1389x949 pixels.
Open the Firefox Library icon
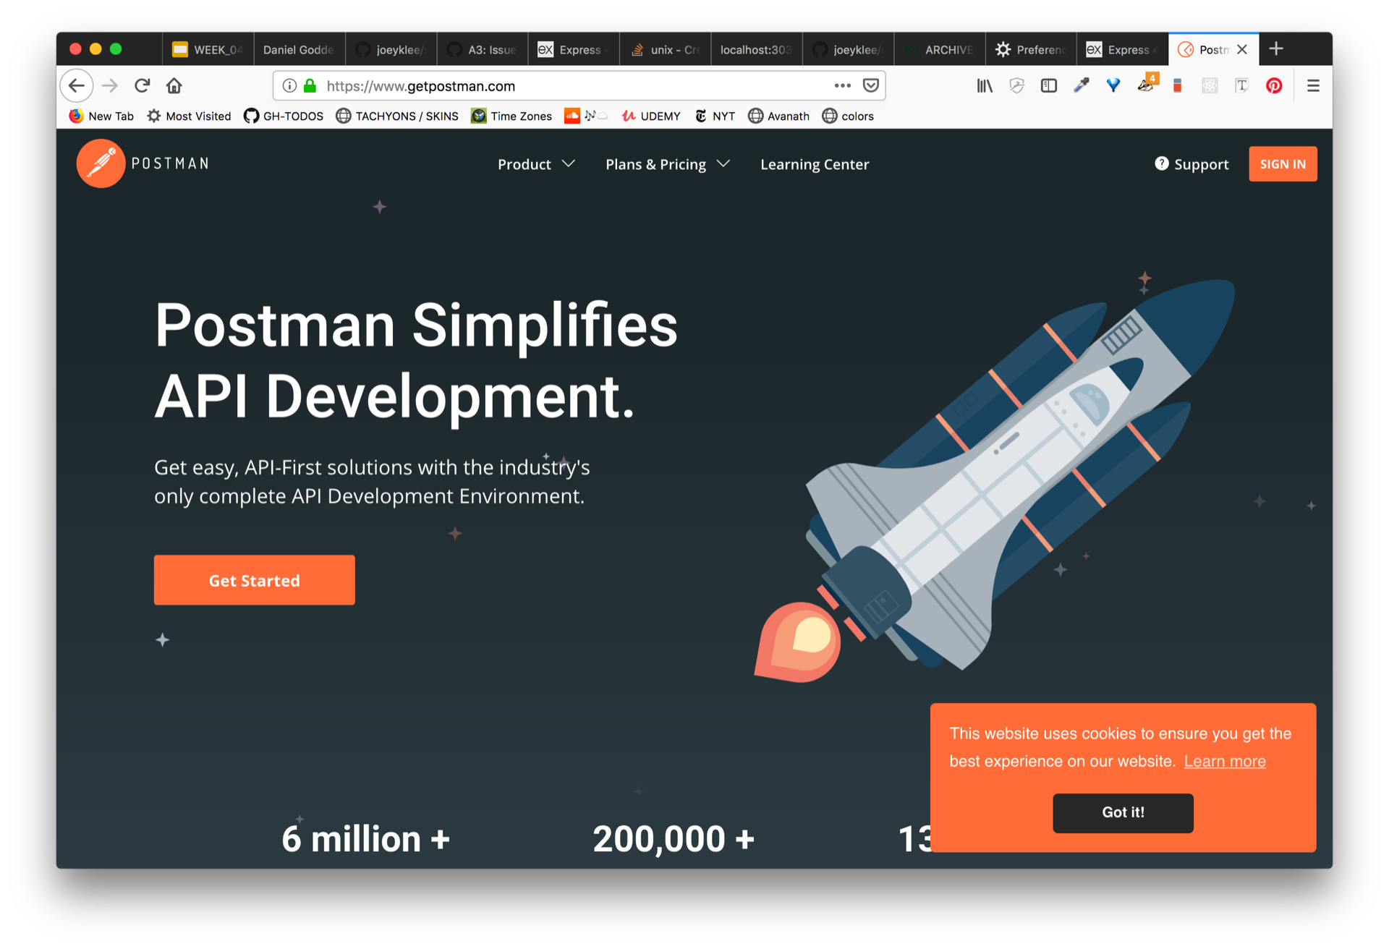pos(985,86)
